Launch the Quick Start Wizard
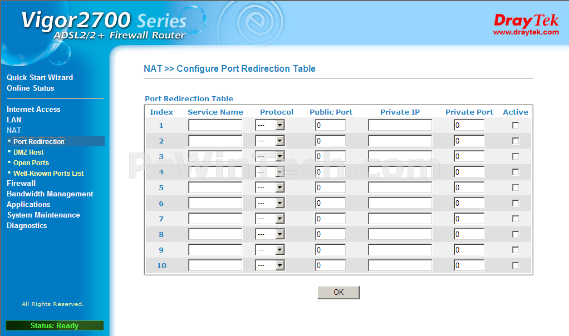Image resolution: width=569 pixels, height=336 pixels. pos(40,77)
